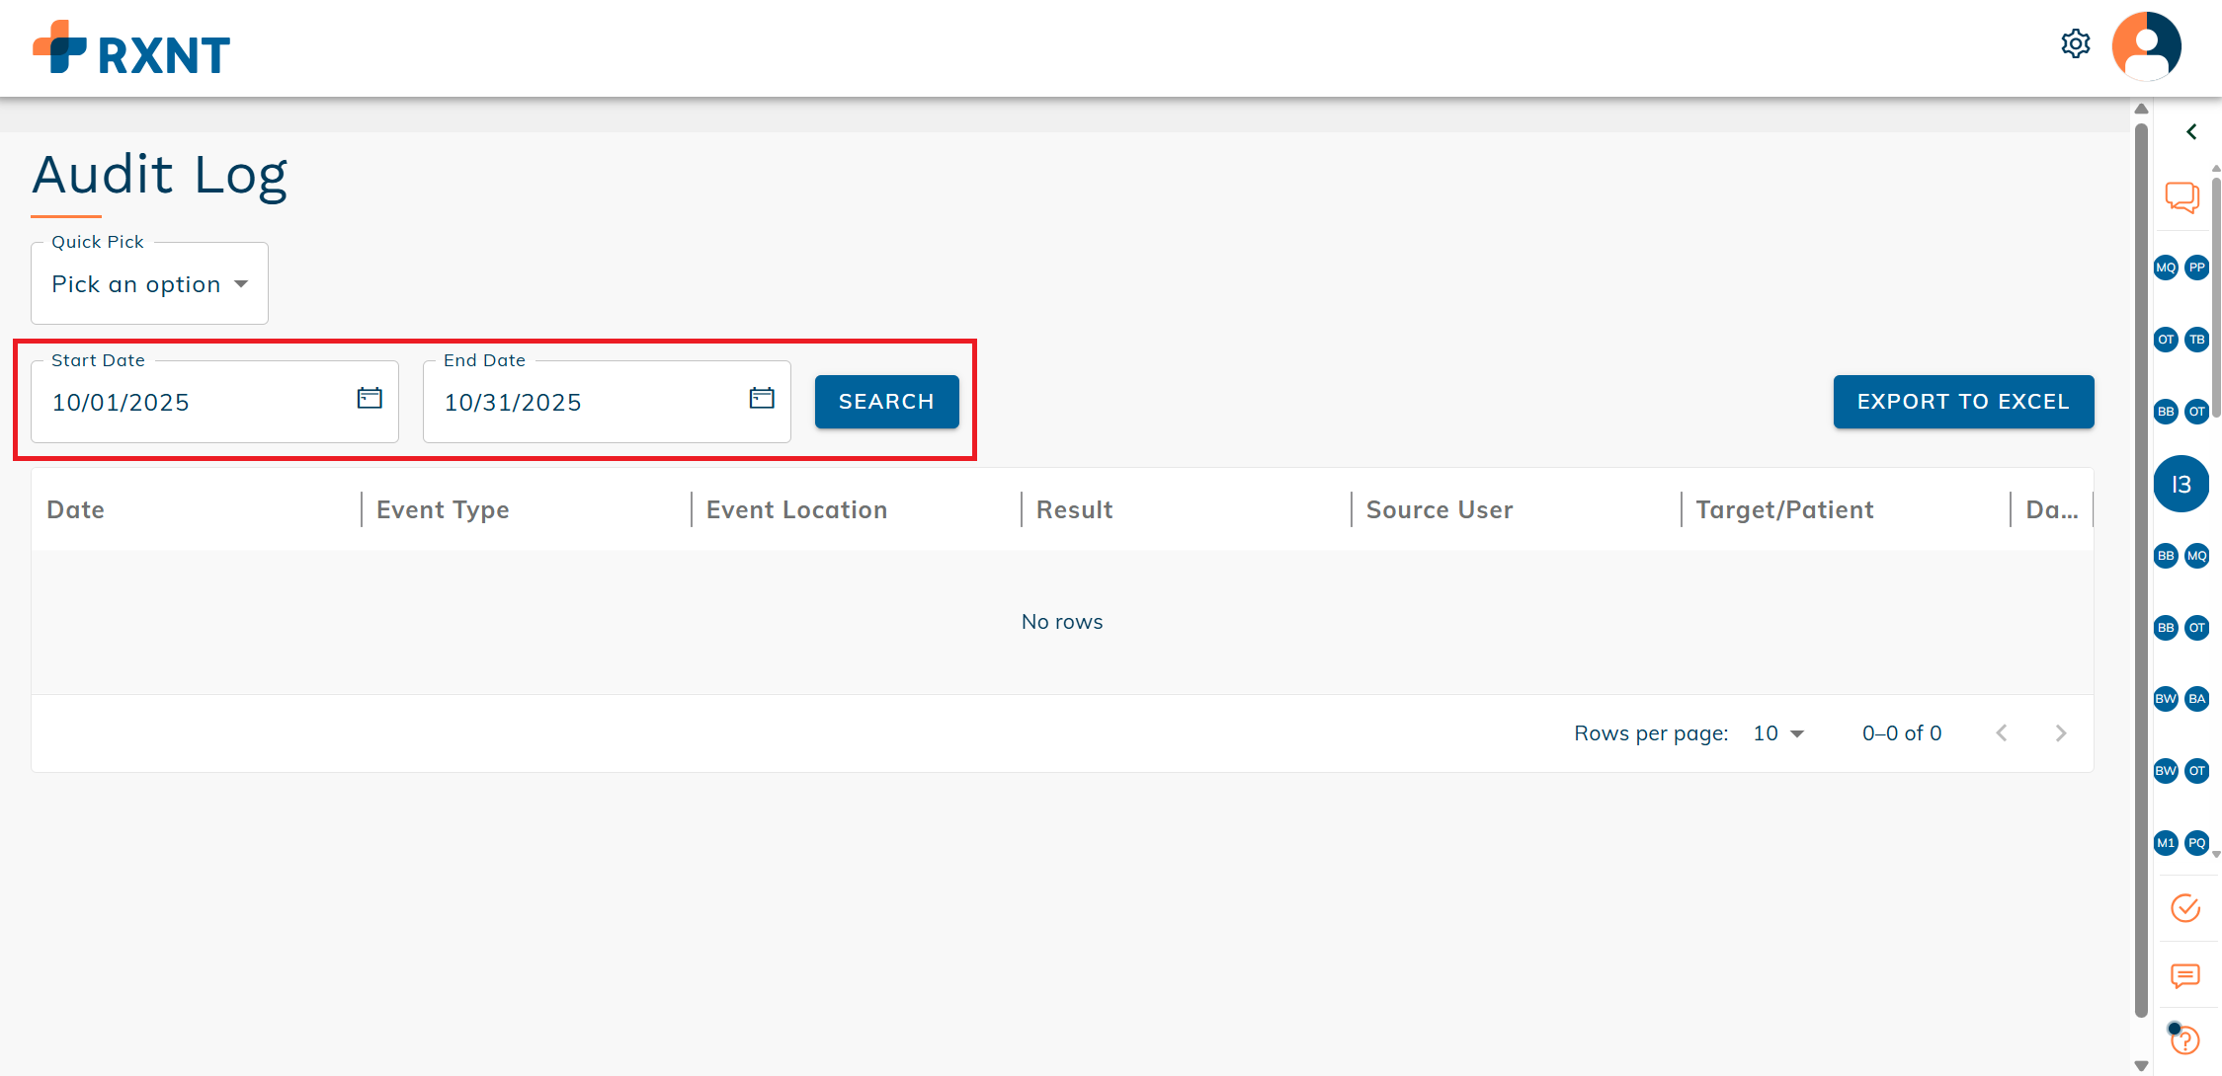Open End Date calendar picker

(x=762, y=399)
